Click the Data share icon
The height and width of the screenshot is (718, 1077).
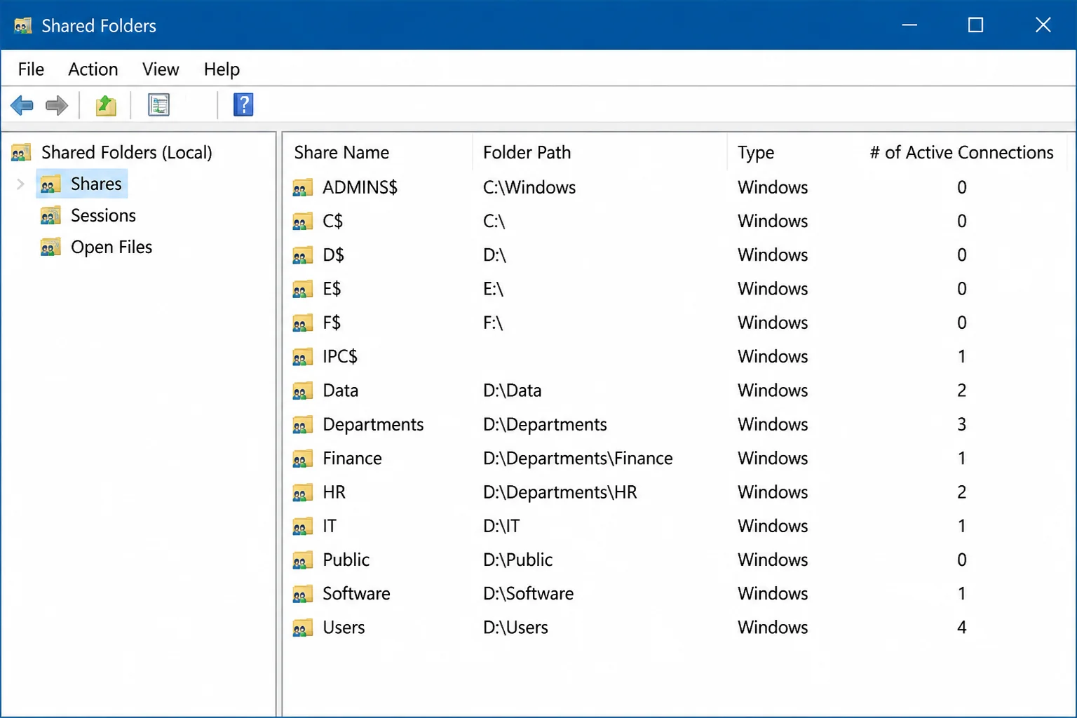point(302,391)
